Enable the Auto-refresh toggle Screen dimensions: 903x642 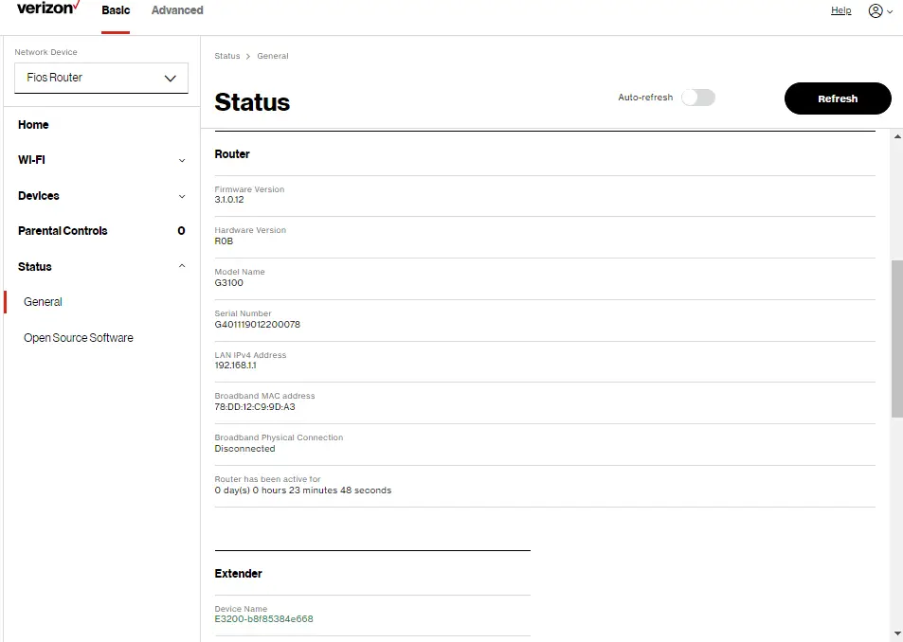tap(698, 97)
